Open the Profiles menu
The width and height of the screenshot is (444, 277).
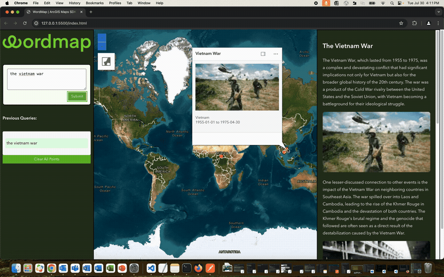coord(115,3)
